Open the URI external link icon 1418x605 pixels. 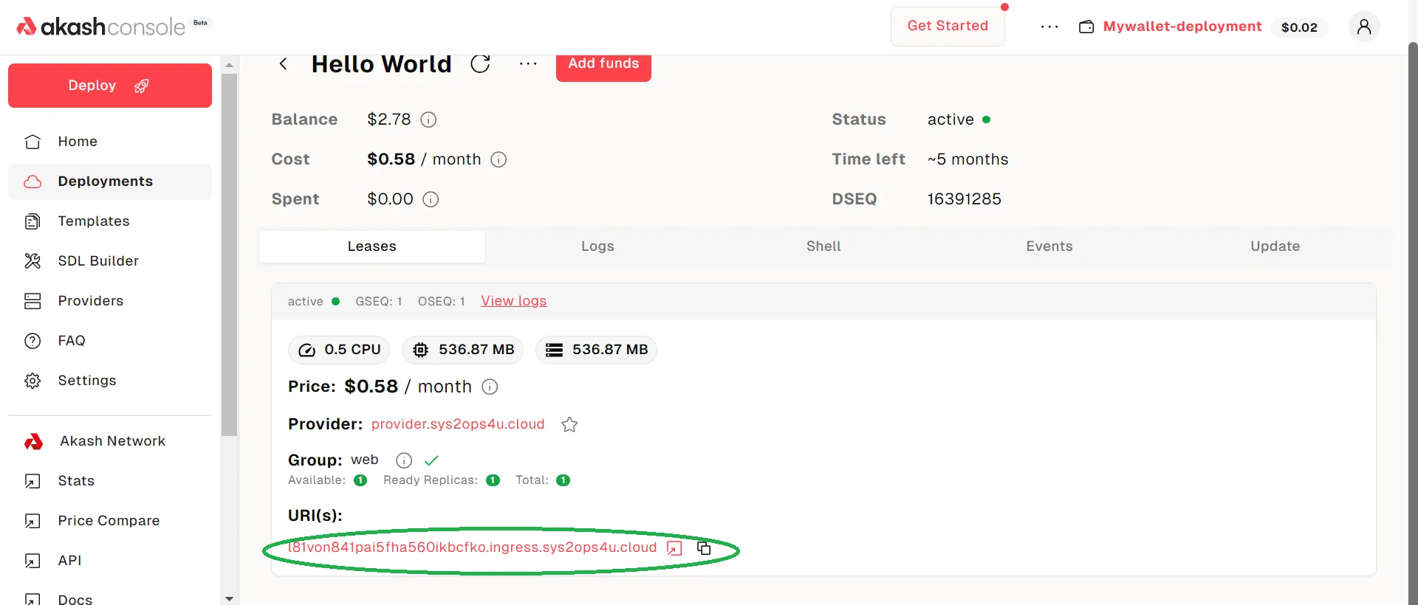[674, 548]
